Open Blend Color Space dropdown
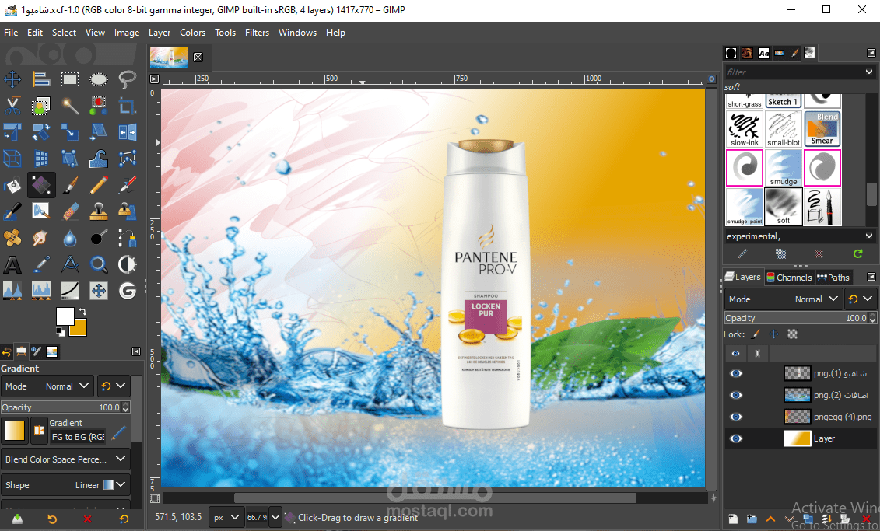880x531 pixels. pos(65,459)
